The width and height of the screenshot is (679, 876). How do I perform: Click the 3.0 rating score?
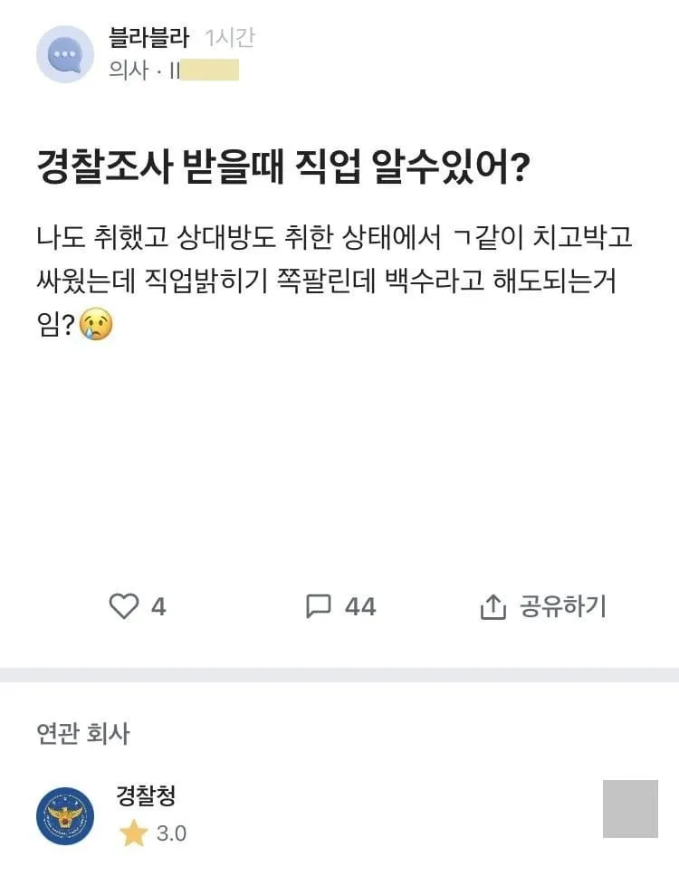(x=172, y=833)
